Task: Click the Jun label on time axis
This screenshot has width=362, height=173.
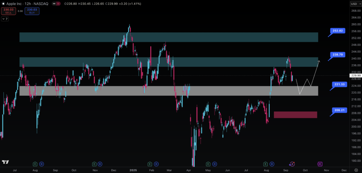Action: [228, 170]
